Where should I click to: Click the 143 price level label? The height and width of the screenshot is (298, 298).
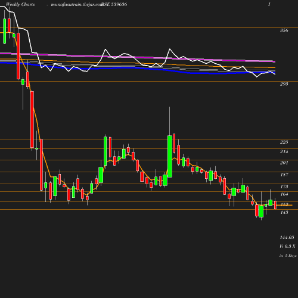click(x=284, y=213)
